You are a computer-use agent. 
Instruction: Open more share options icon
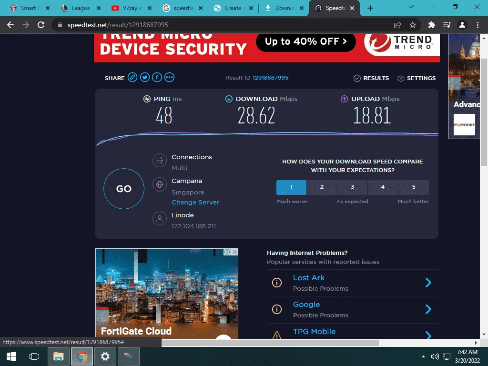coord(169,78)
